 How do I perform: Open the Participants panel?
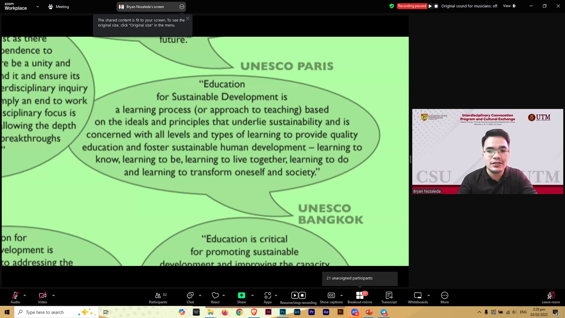[158, 298]
